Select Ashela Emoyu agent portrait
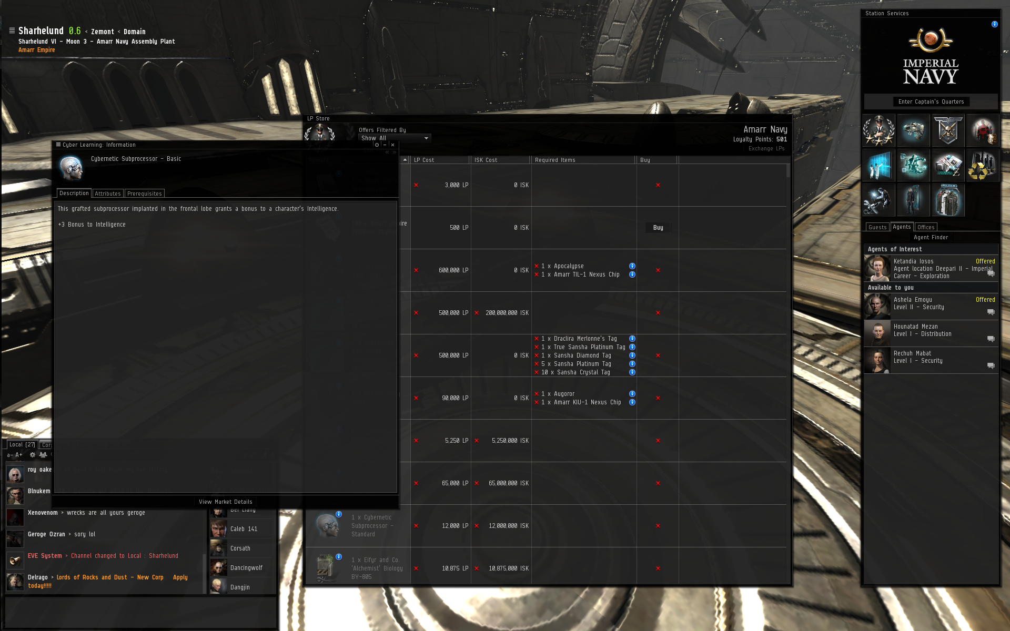Image resolution: width=1010 pixels, height=631 pixels. pyautogui.click(x=877, y=307)
